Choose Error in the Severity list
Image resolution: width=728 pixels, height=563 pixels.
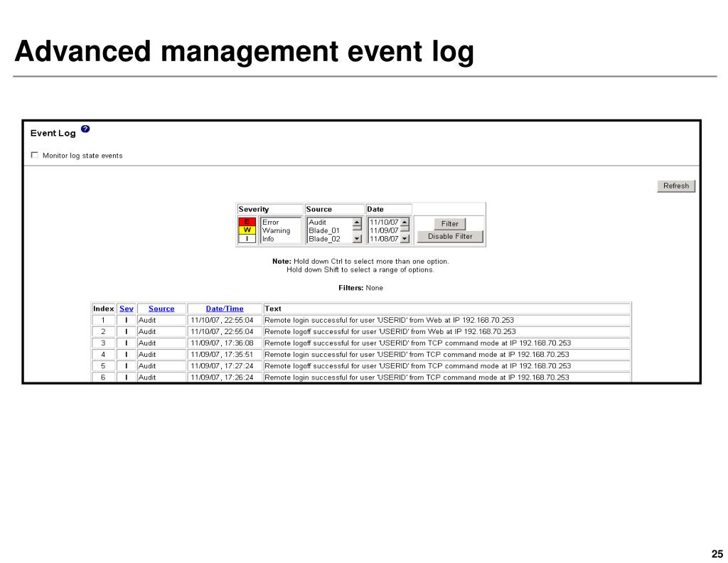point(271,222)
